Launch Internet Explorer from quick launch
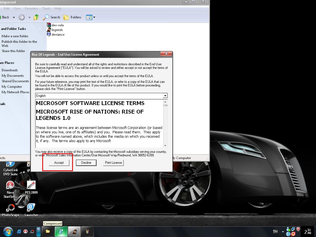The image size is (316, 237). [x=19, y=231]
